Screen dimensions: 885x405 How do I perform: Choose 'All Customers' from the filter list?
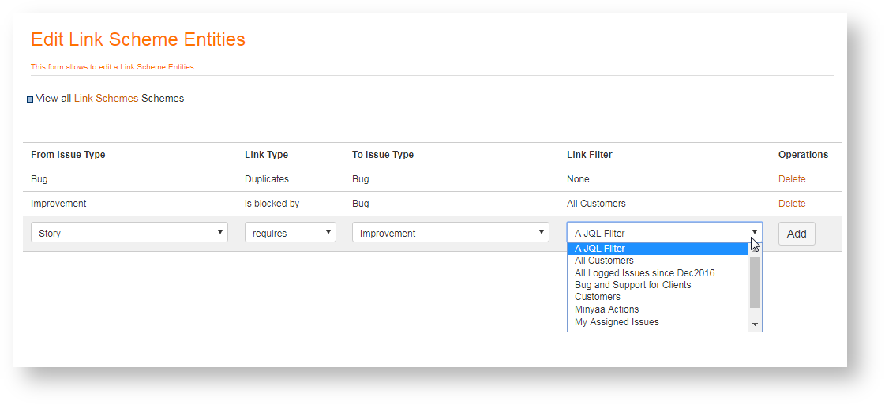tap(604, 261)
